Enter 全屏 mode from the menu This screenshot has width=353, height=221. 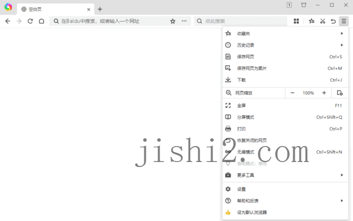pos(285,106)
